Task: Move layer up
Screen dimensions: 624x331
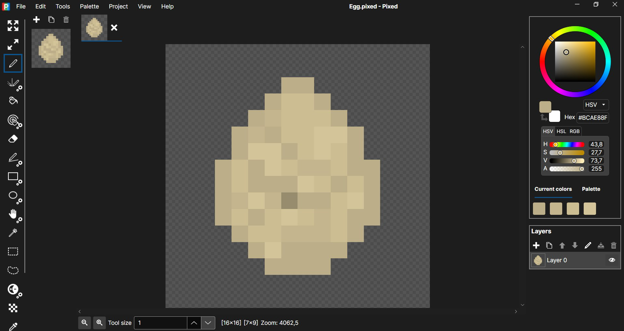Action: [562, 246]
